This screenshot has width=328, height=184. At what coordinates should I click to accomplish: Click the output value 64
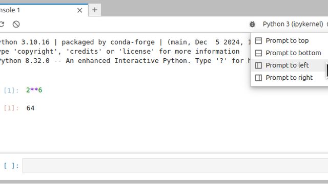[31, 108]
